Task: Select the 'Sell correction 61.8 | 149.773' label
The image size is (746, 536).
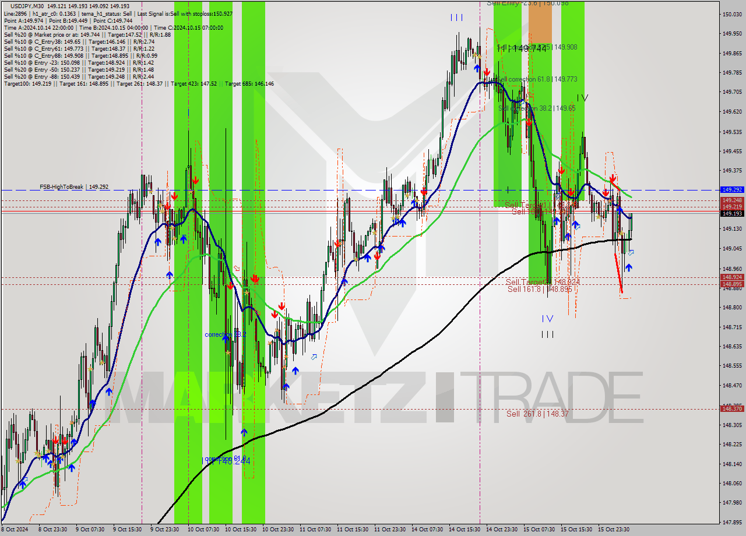Action: click(537, 79)
